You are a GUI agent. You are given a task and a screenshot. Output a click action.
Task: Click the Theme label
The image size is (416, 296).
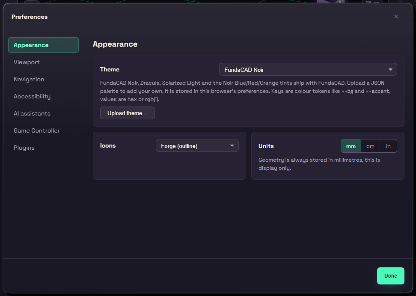click(110, 69)
